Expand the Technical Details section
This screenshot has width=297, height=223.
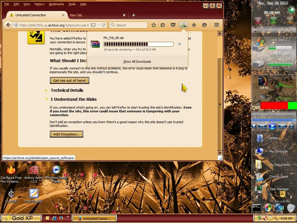pyautogui.click(x=67, y=90)
